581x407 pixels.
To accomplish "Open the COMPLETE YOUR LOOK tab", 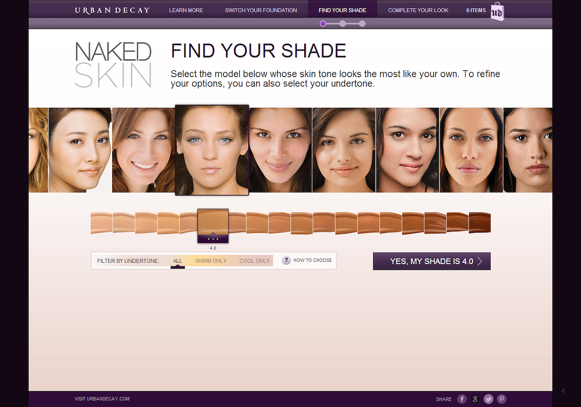I will tap(418, 10).
